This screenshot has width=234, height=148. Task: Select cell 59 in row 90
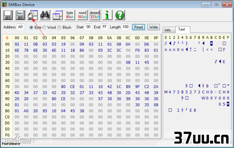tap(128, 99)
